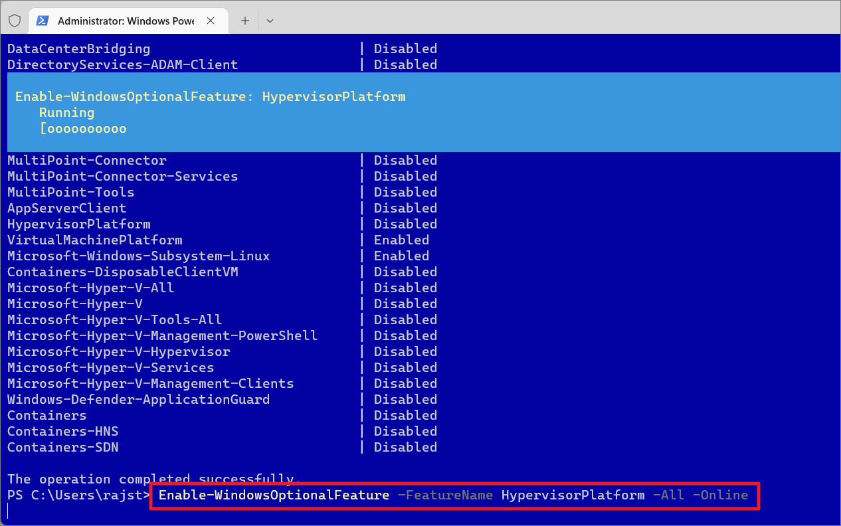Click the DirectoryServices-ADAM-Client row

[222, 64]
